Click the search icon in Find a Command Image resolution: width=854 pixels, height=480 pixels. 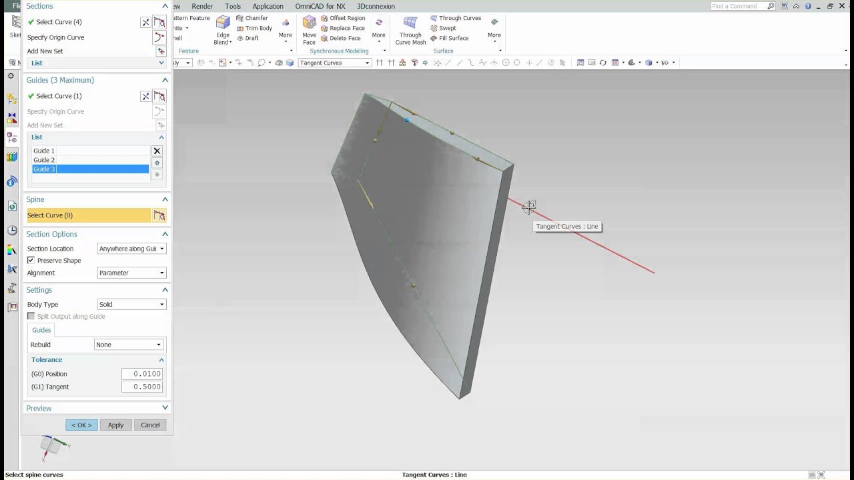pyautogui.click(x=771, y=6)
